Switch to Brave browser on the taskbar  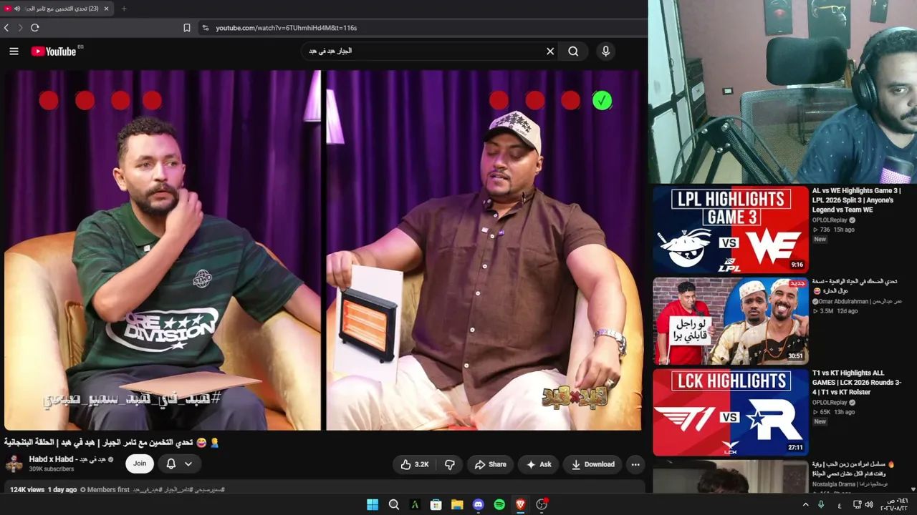click(x=521, y=504)
